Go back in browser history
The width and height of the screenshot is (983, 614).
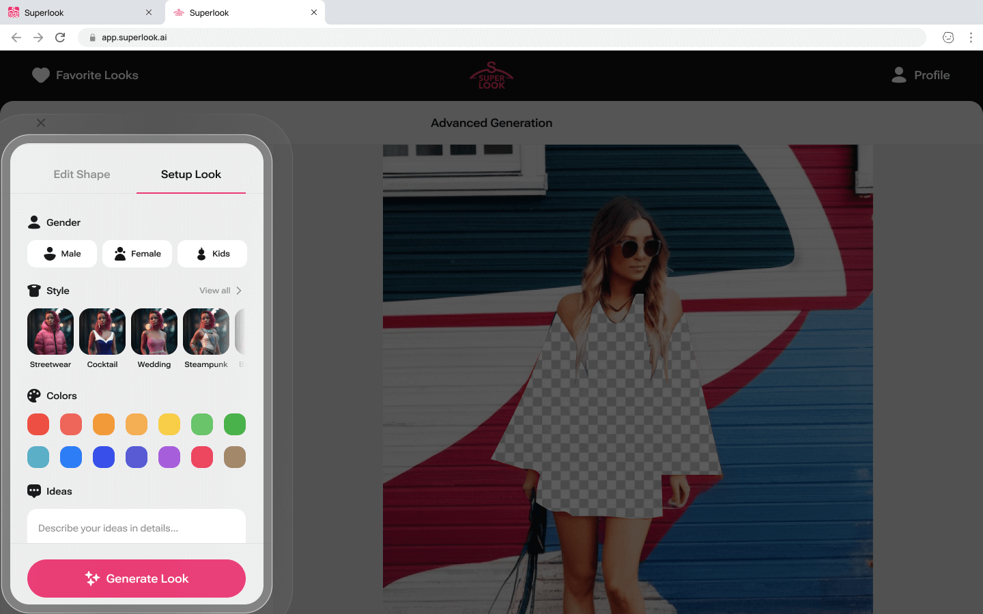coord(16,38)
